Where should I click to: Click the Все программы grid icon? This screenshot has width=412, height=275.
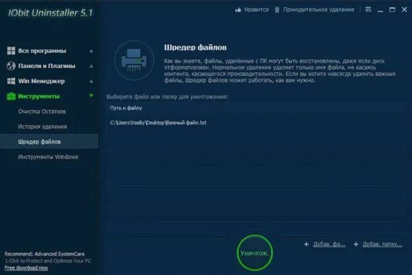coord(11,51)
